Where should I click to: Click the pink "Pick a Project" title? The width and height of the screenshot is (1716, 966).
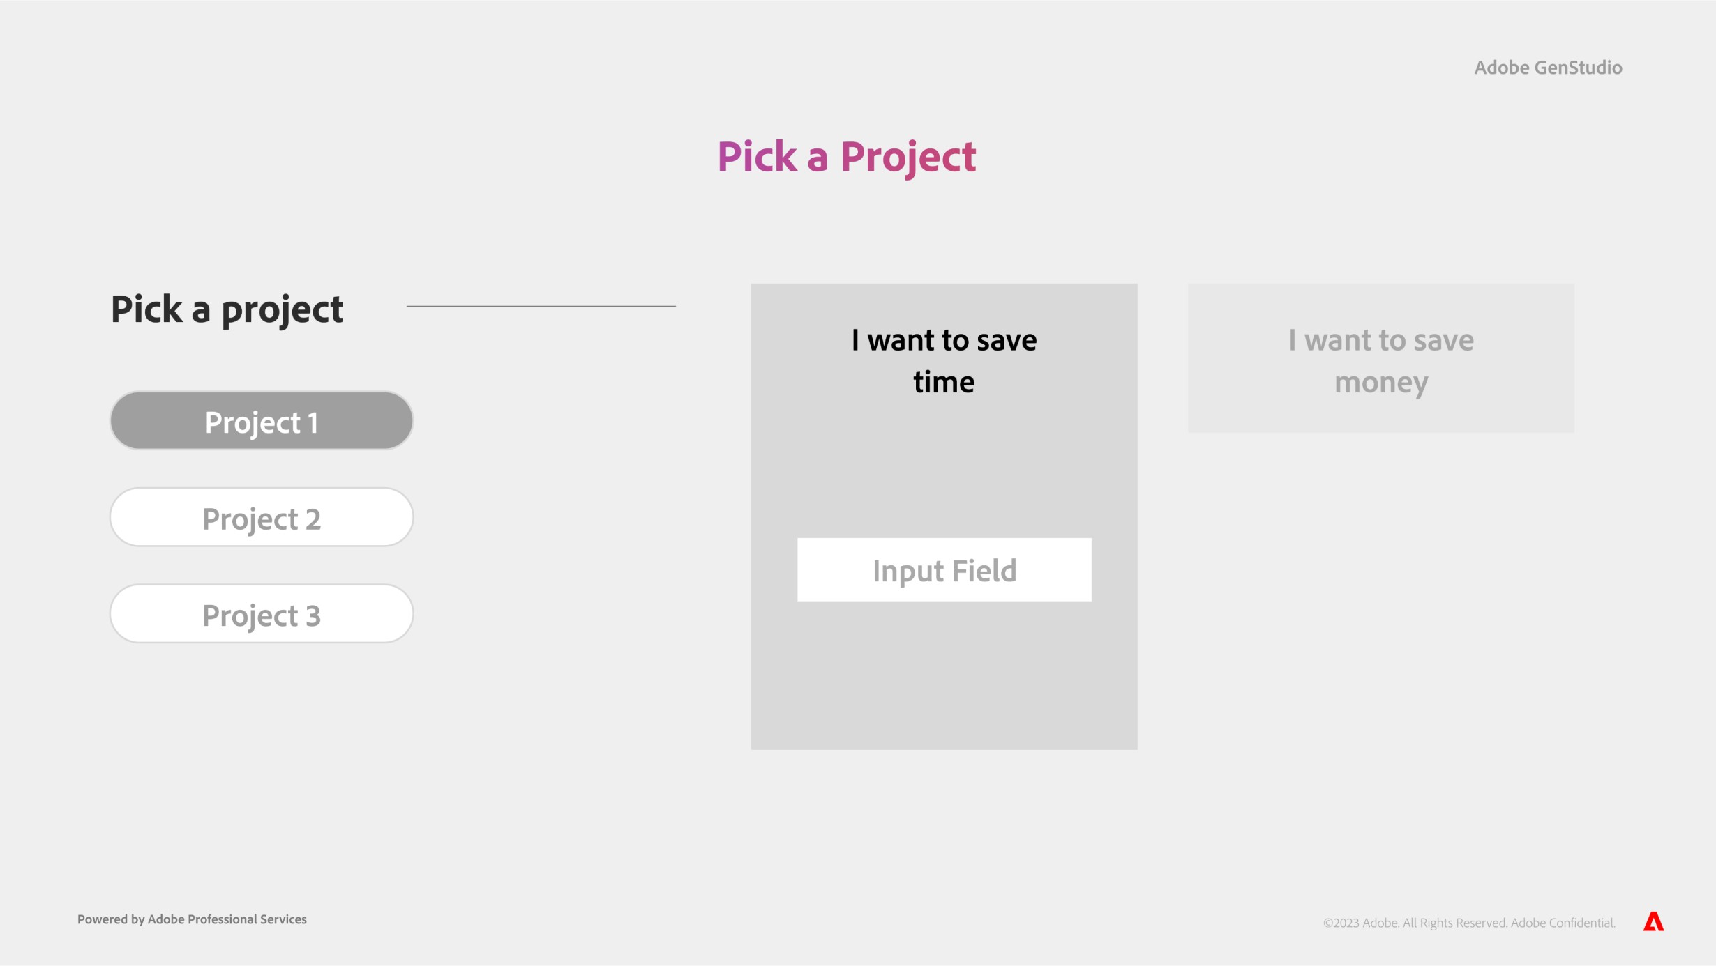(x=846, y=157)
